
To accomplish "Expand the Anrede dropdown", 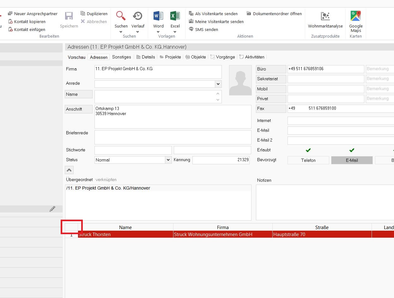I will (x=218, y=84).
